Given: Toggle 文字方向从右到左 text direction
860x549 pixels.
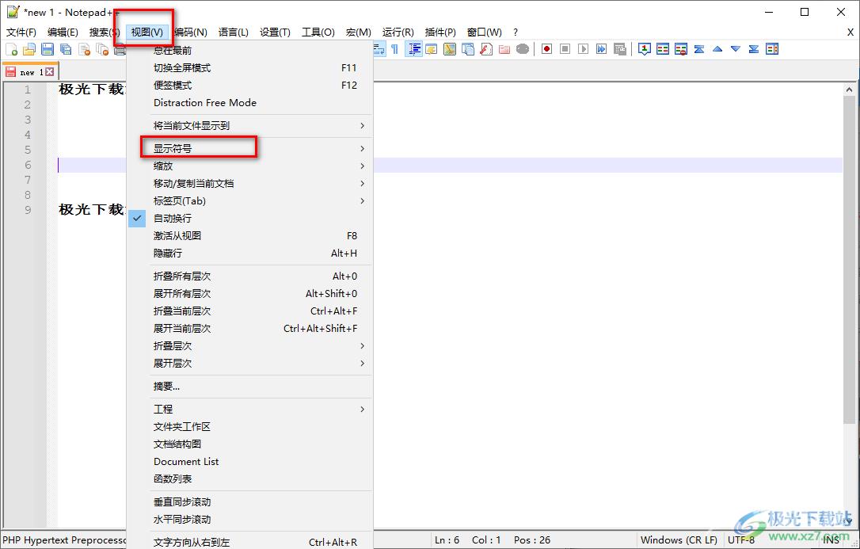Looking at the screenshot, I should (x=249, y=542).
